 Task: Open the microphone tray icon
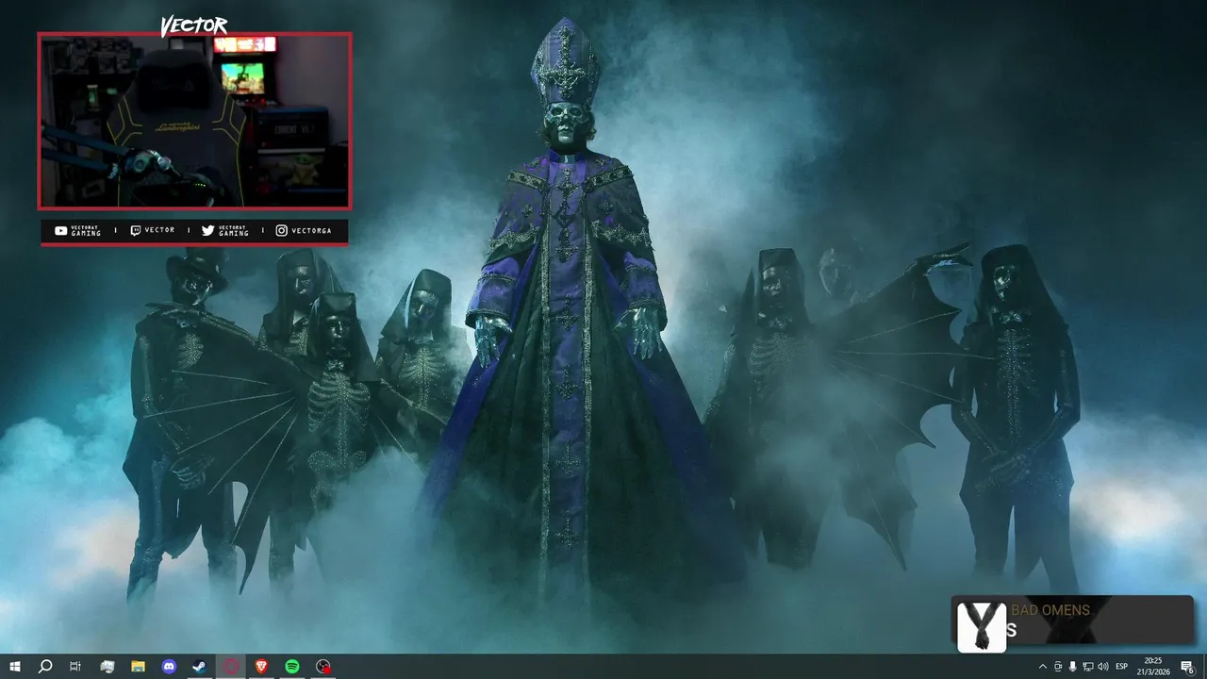(1072, 667)
